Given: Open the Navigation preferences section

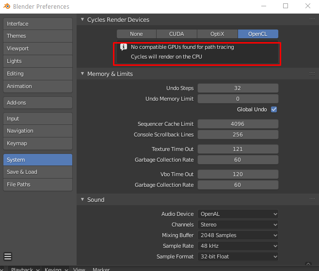Looking at the screenshot, I should (x=38, y=131).
